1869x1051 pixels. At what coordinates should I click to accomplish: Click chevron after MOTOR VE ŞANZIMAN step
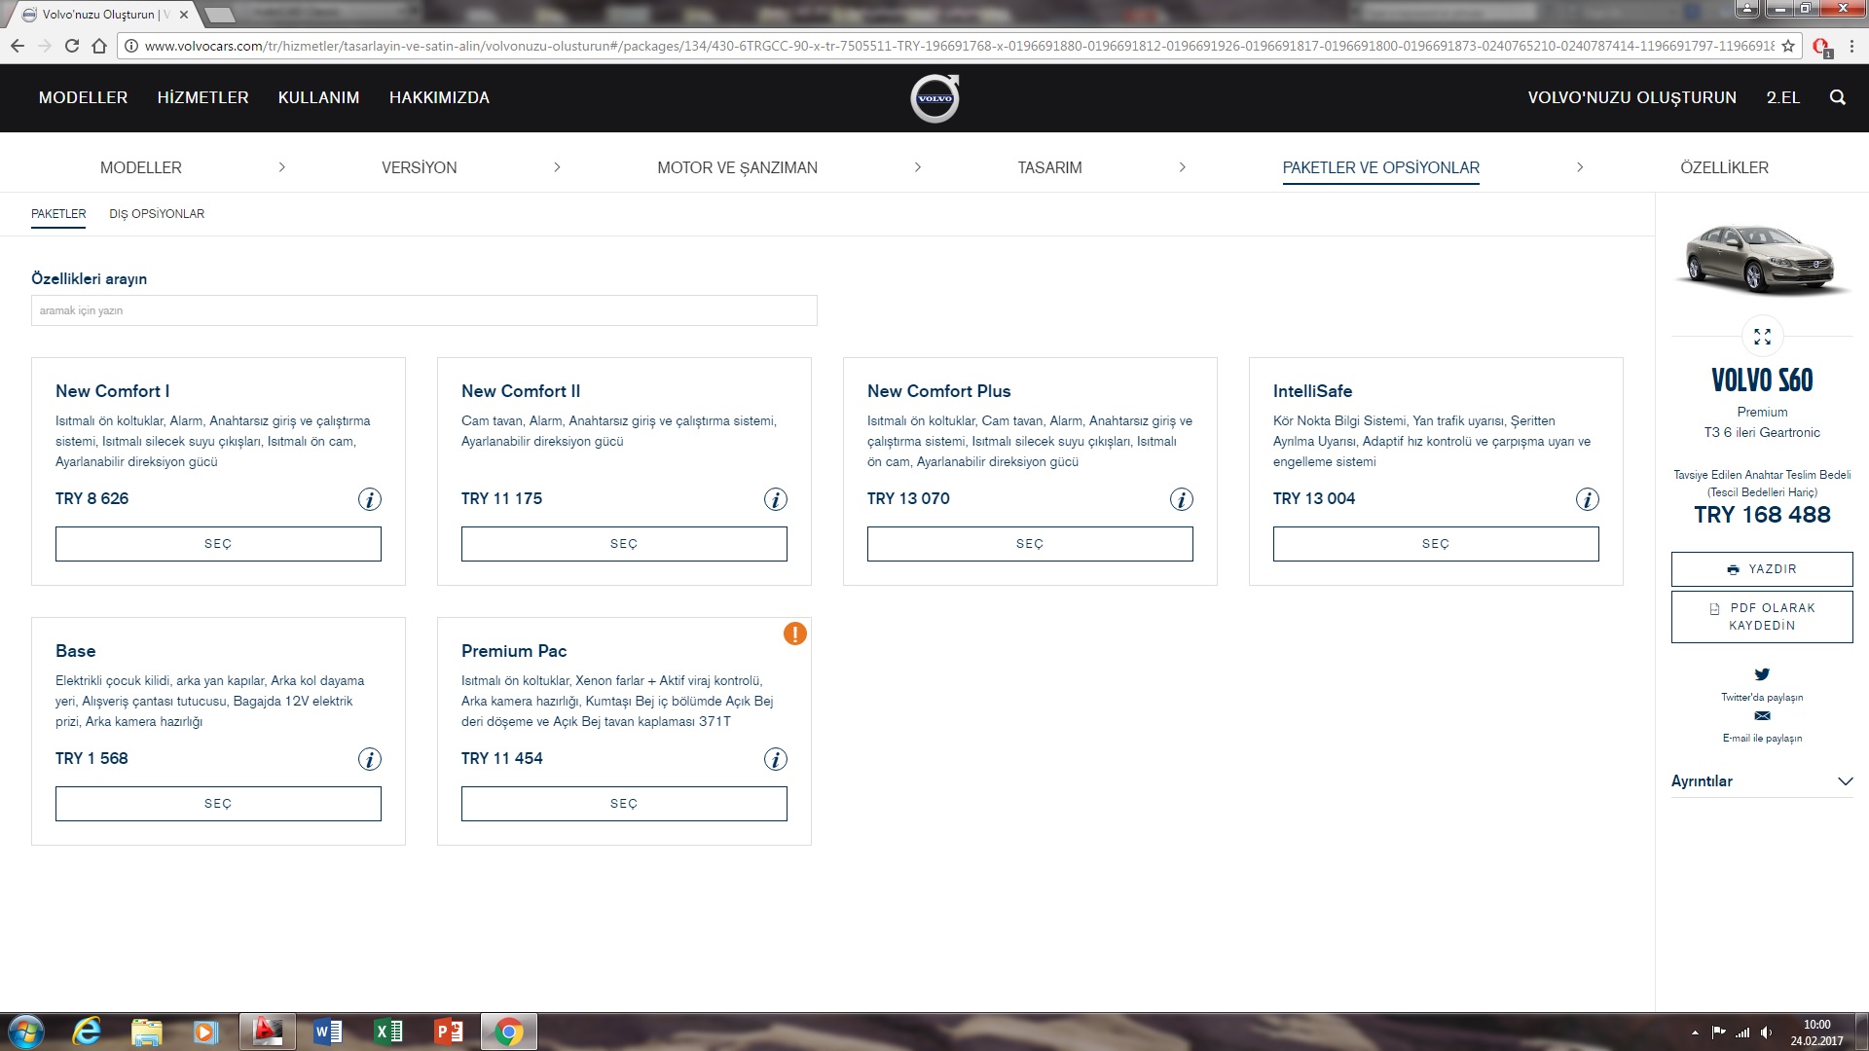[918, 167]
